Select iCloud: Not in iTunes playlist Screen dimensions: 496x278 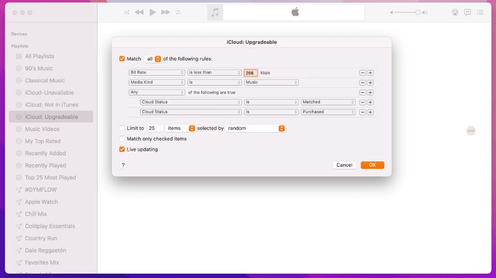pyautogui.click(x=51, y=105)
